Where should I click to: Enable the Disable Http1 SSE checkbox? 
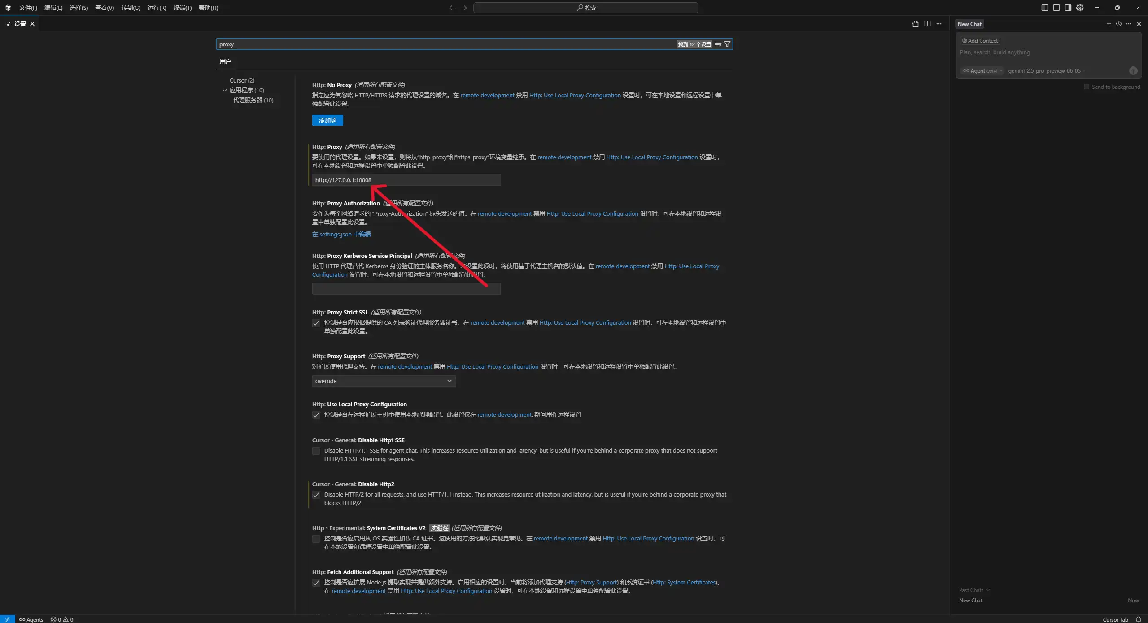point(316,451)
